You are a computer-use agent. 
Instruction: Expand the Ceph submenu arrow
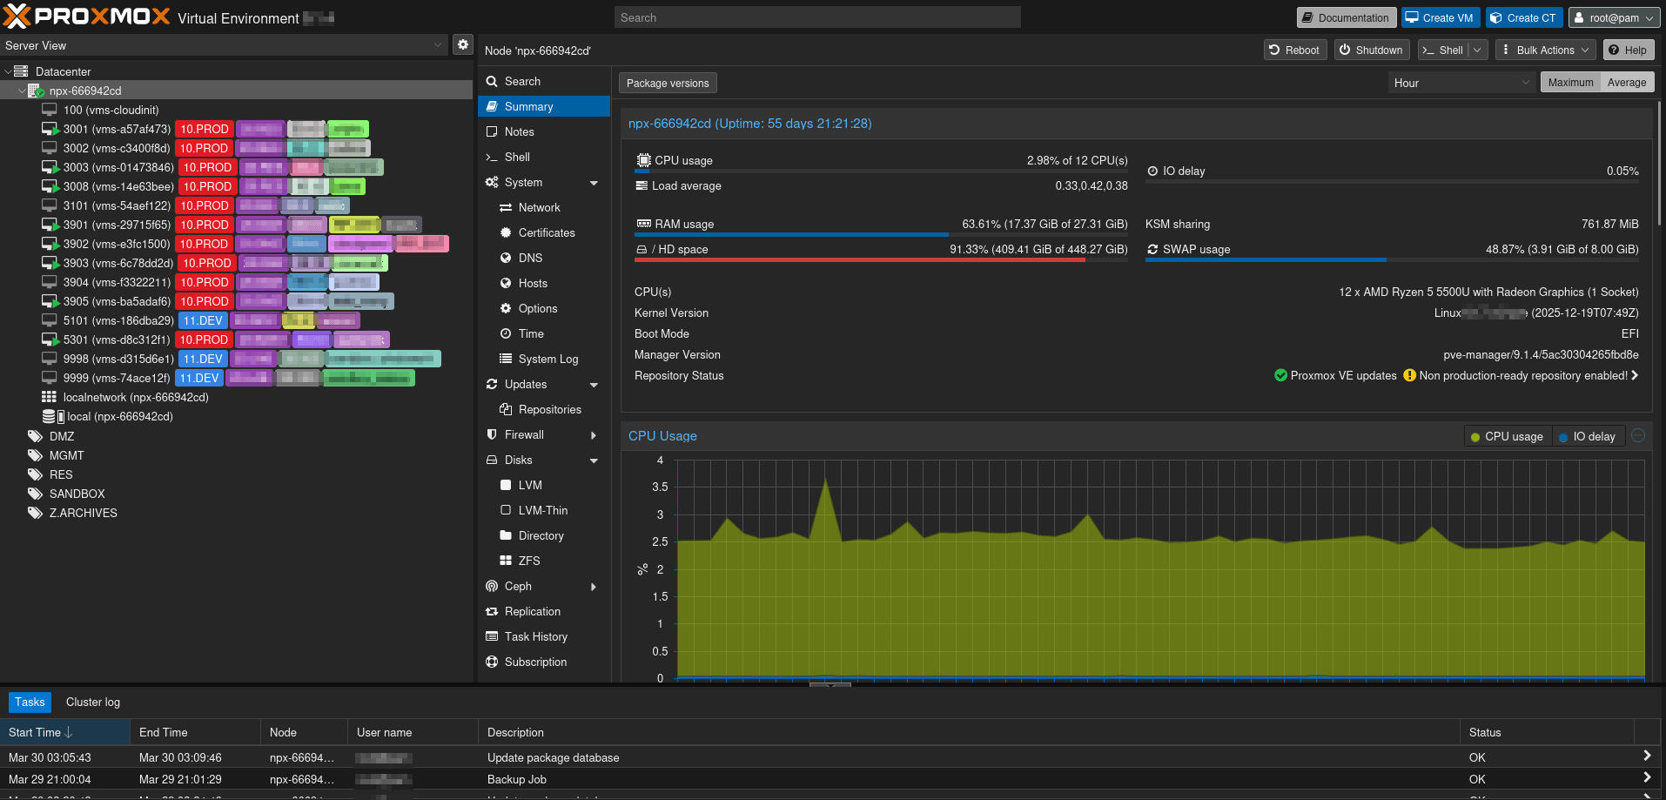(x=594, y=586)
